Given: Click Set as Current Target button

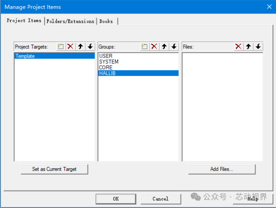Looking at the screenshot, I should [54, 169].
